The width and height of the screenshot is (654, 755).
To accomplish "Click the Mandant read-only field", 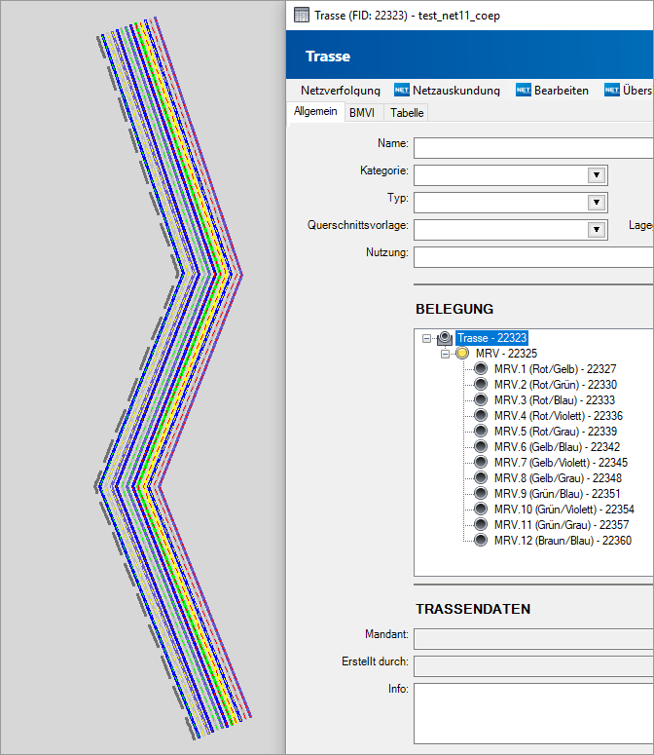I will tap(533, 638).
